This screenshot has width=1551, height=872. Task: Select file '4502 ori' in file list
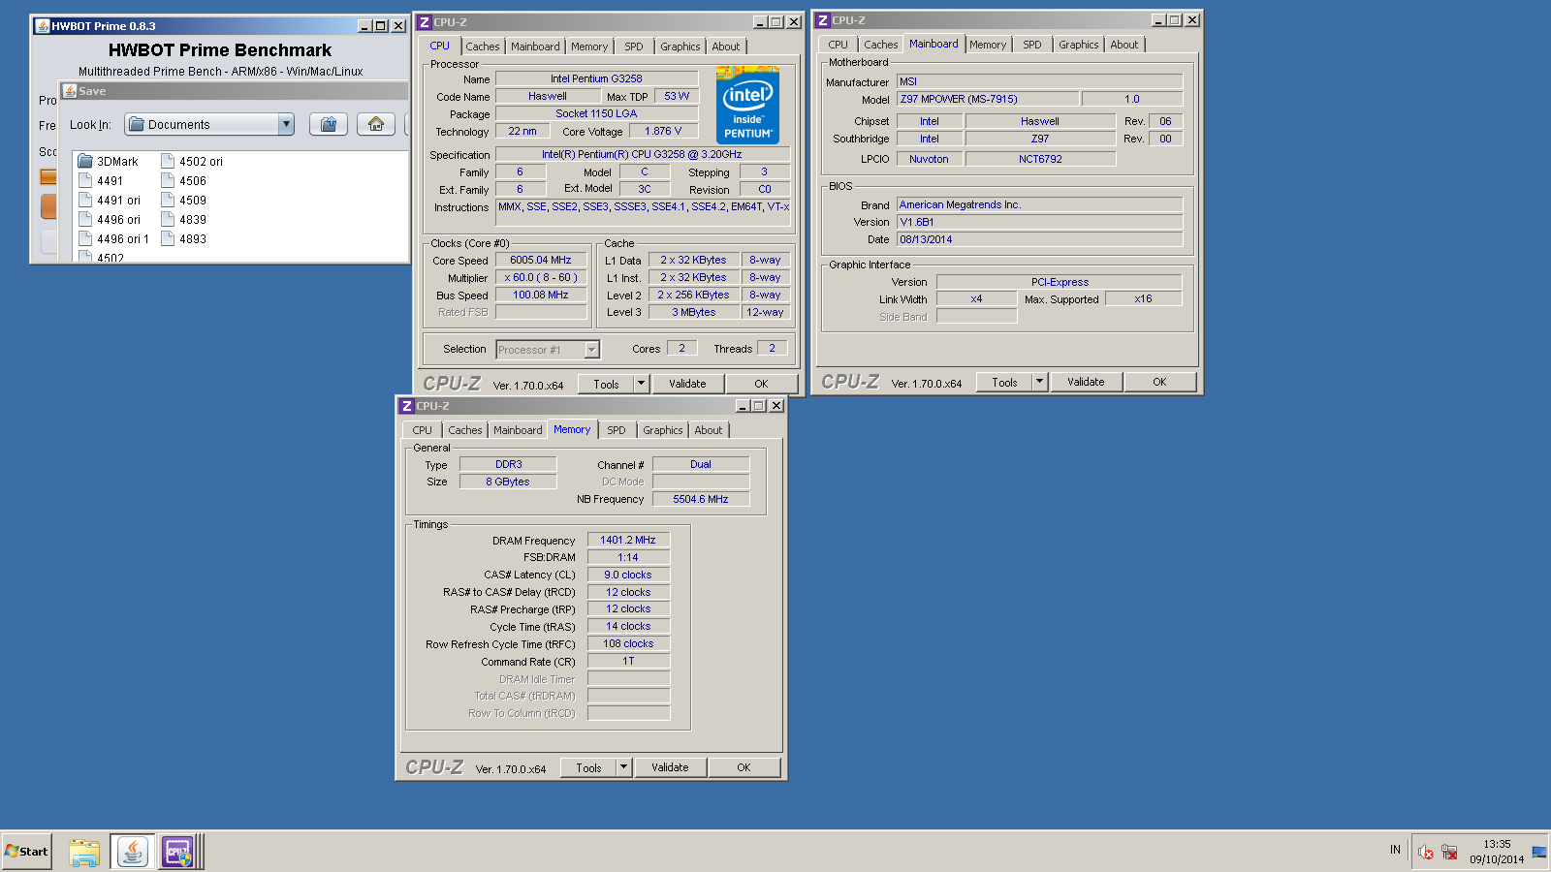coord(192,162)
